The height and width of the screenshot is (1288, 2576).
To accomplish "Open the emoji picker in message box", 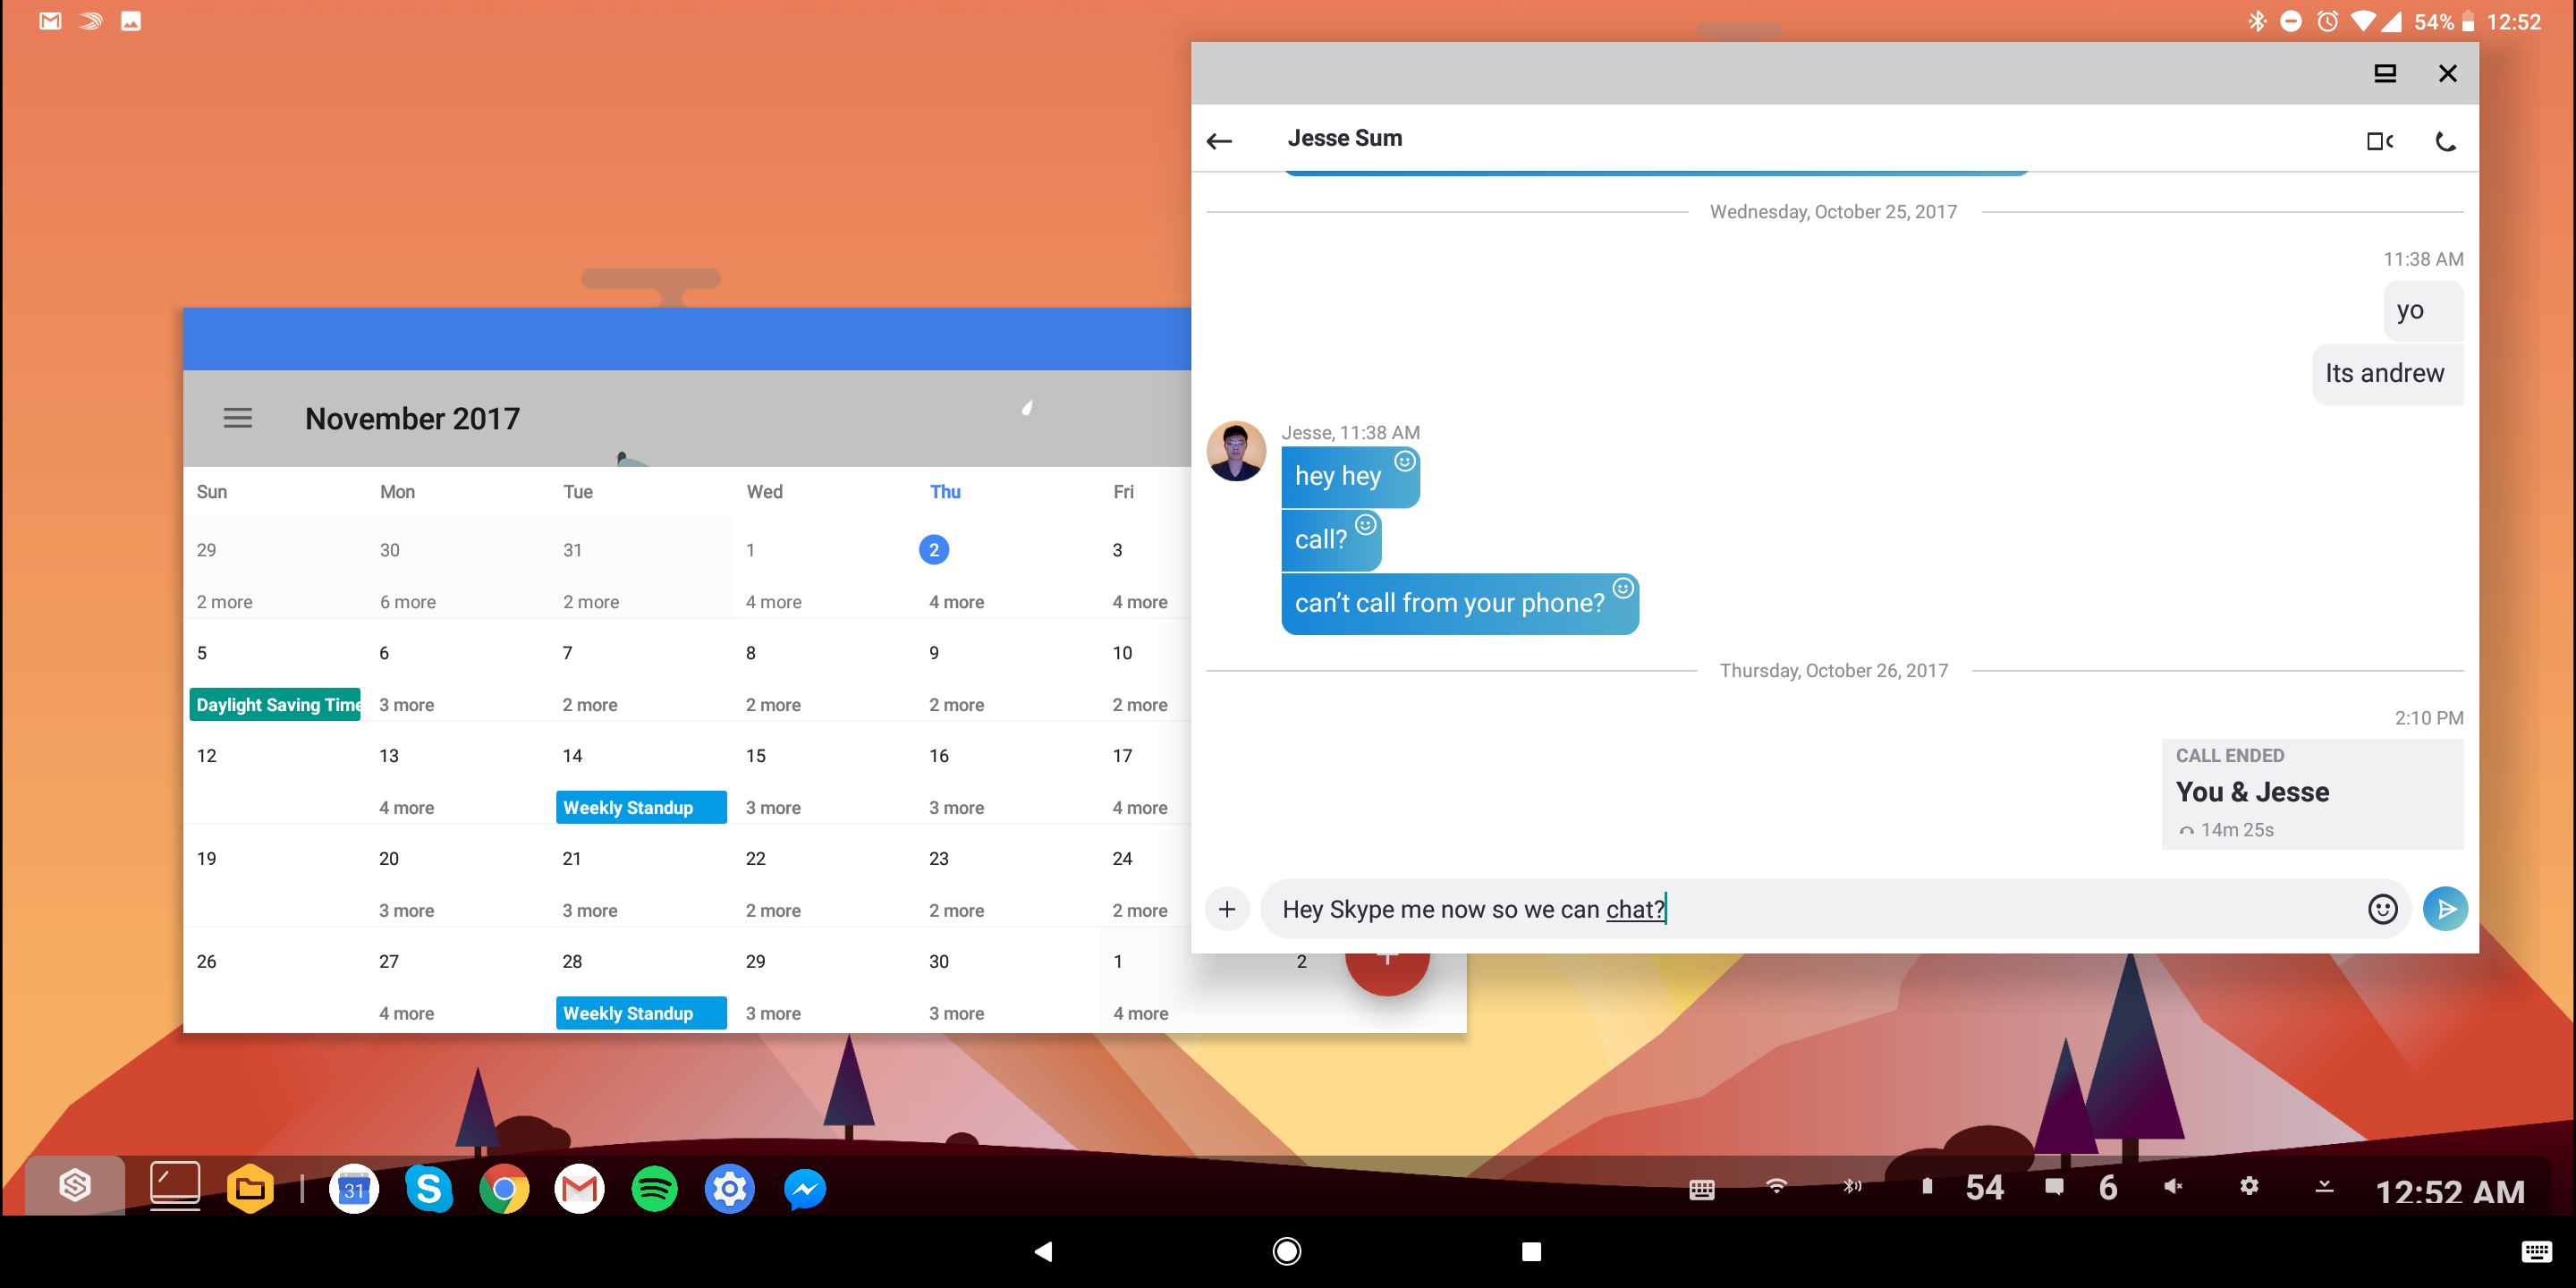I will pos(2382,909).
